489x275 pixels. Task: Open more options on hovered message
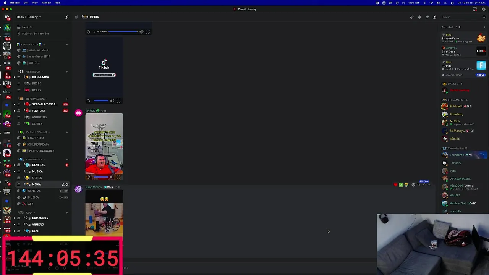(x=429, y=185)
